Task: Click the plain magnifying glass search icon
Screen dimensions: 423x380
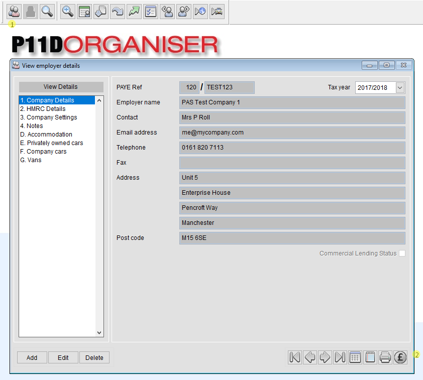Action: point(47,12)
